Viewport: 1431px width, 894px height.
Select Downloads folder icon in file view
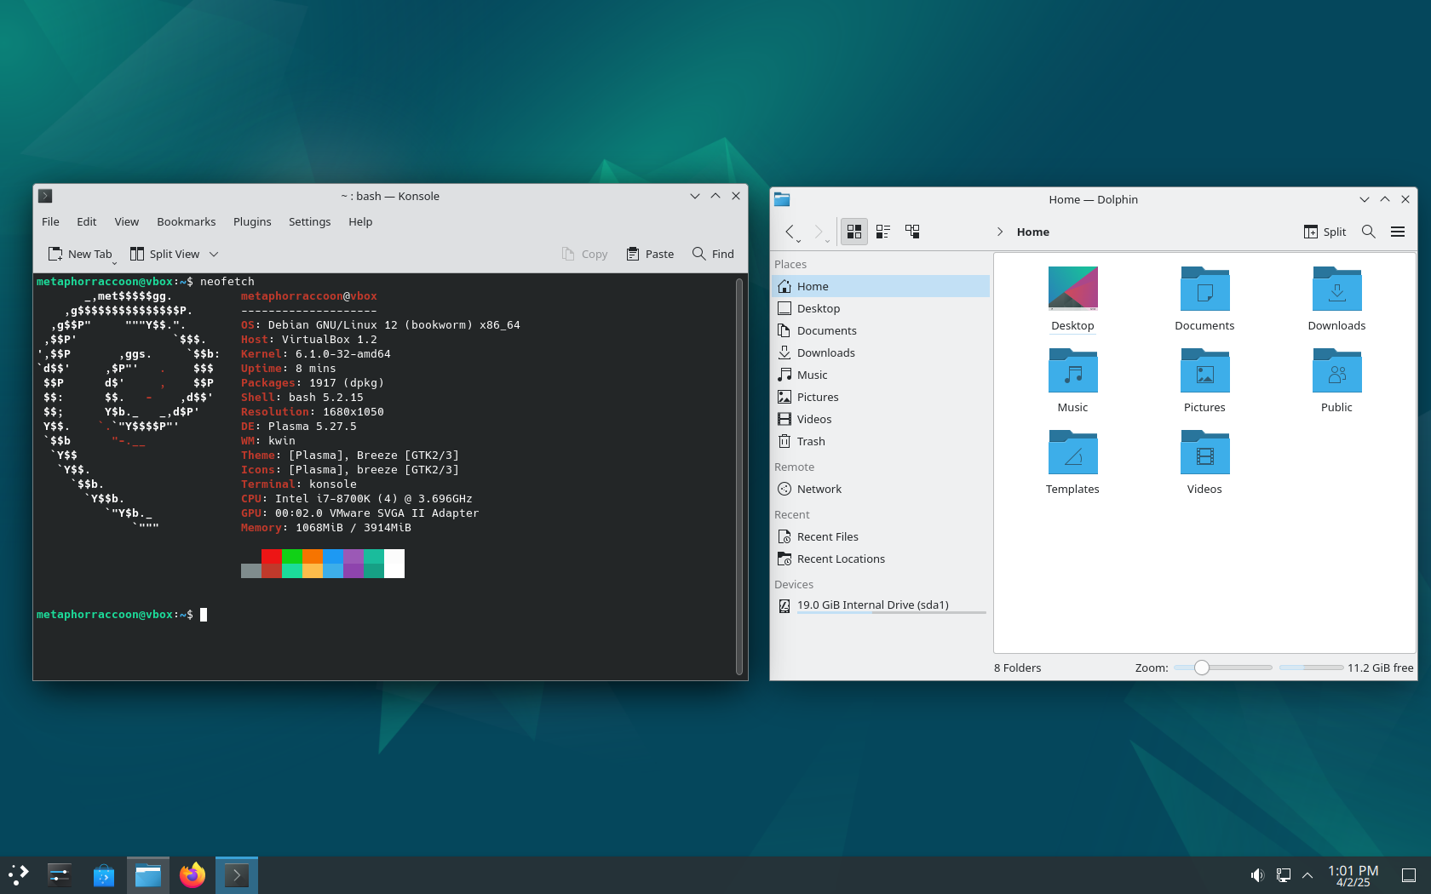pyautogui.click(x=1336, y=288)
